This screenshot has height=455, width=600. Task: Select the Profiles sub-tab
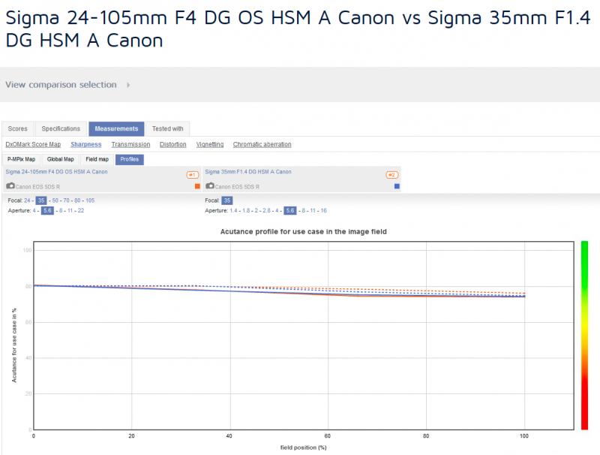[129, 159]
